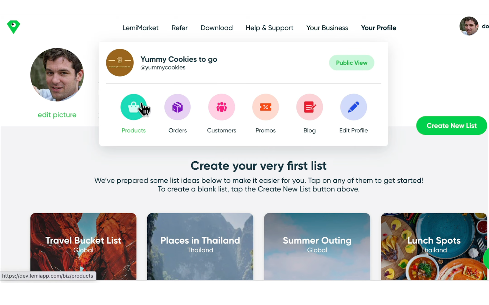Expand the Your Business menu
The height and width of the screenshot is (305, 489).
(x=327, y=28)
